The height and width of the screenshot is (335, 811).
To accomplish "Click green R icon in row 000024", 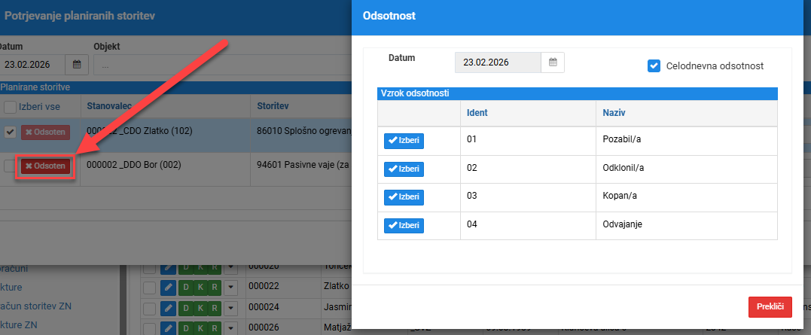I will point(215,308).
